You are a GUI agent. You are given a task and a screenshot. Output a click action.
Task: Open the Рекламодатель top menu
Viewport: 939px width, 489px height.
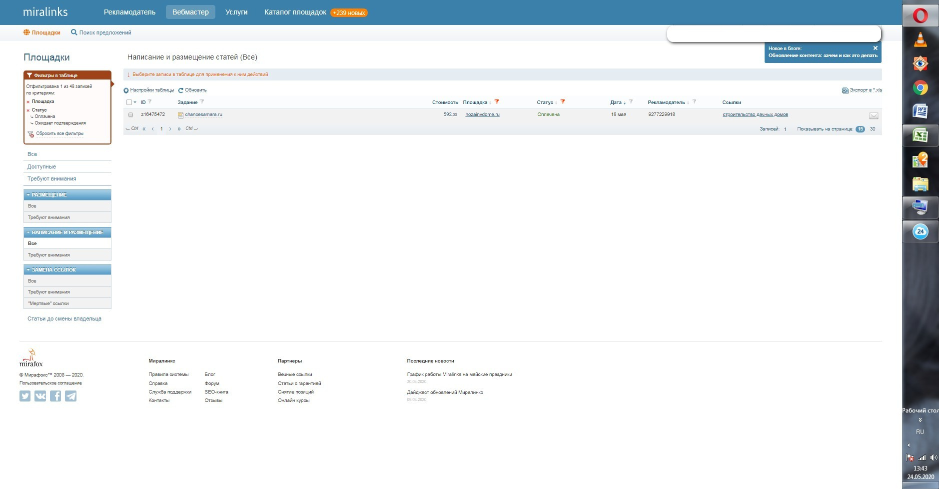click(x=129, y=12)
